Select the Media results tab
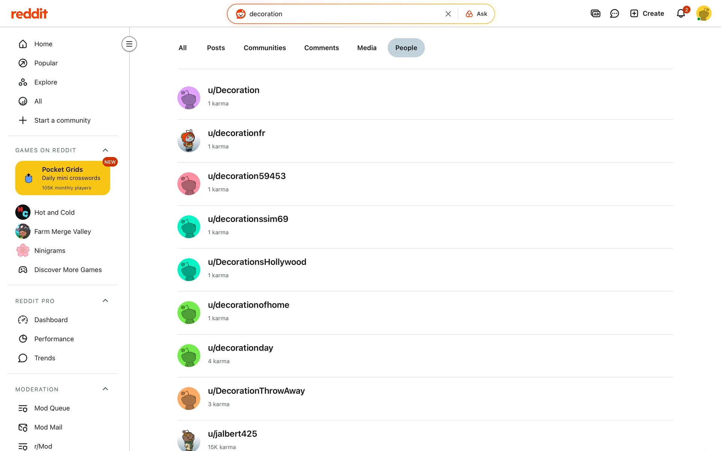721x451 pixels. [x=367, y=48]
